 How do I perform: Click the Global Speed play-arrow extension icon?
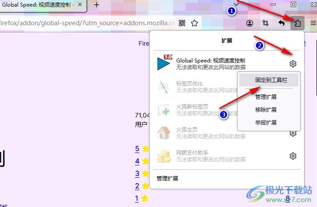coord(164,63)
